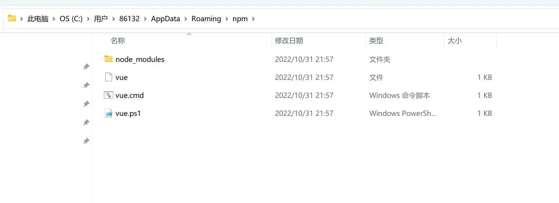Click the topmost pin icon in sidebar
This screenshot has height=203, width=559.
pos(86,67)
